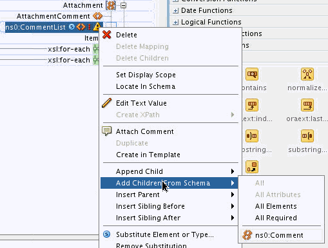Image resolution: width=328 pixels, height=248 pixels.
Task: Click the pencil Edit Text Value icon
Action: pyautogui.click(x=107, y=102)
